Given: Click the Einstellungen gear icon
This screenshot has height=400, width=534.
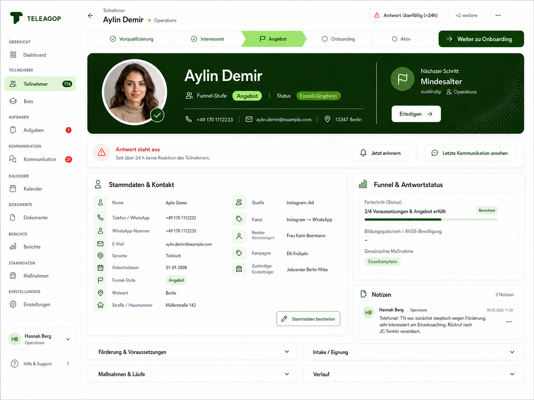Looking at the screenshot, I should (x=13, y=304).
